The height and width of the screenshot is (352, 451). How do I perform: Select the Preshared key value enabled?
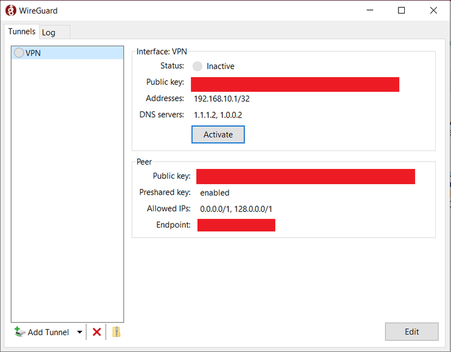tap(215, 193)
